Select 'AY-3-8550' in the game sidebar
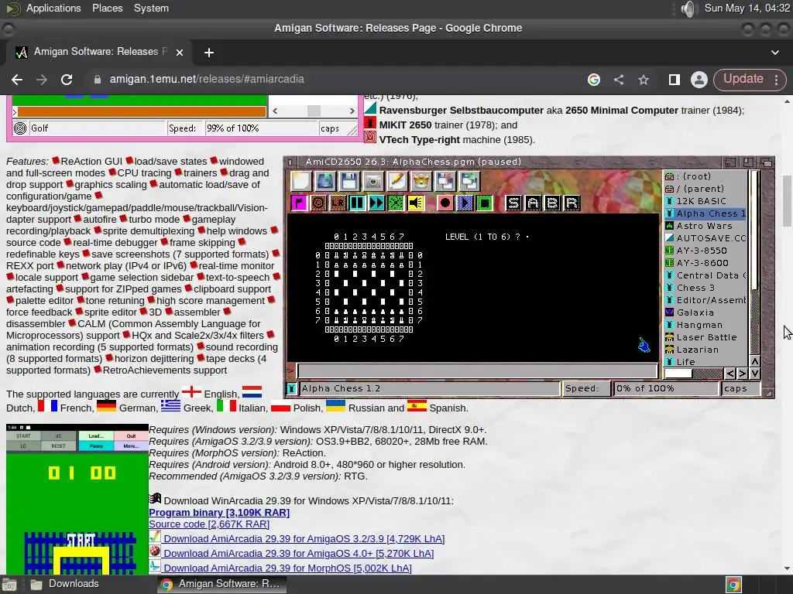 (x=705, y=251)
